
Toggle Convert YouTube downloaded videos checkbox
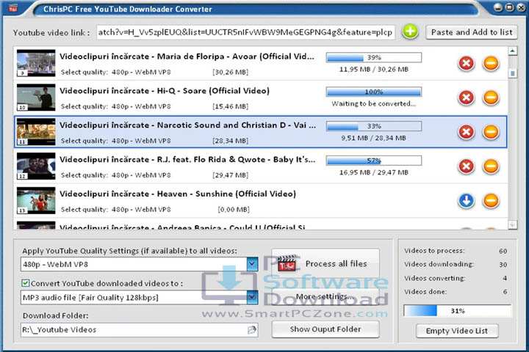pyautogui.click(x=25, y=283)
